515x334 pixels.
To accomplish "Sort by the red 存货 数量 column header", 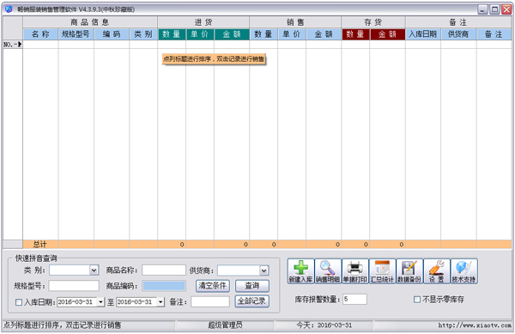I will [x=355, y=34].
